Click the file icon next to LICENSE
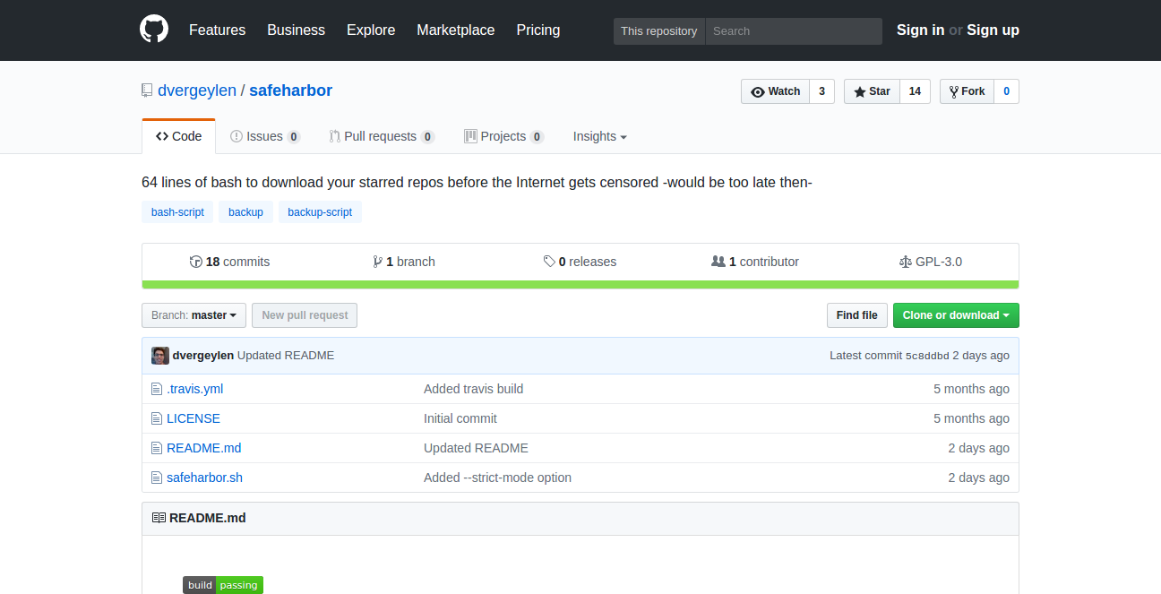Viewport: 1161px width, 594px height. [x=157, y=418]
